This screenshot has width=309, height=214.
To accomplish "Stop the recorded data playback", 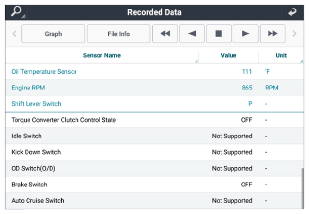I will click(219, 34).
